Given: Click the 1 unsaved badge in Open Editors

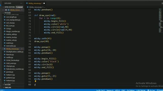Looking at the screenshot, I should pyautogui.click(x=19, y=7).
